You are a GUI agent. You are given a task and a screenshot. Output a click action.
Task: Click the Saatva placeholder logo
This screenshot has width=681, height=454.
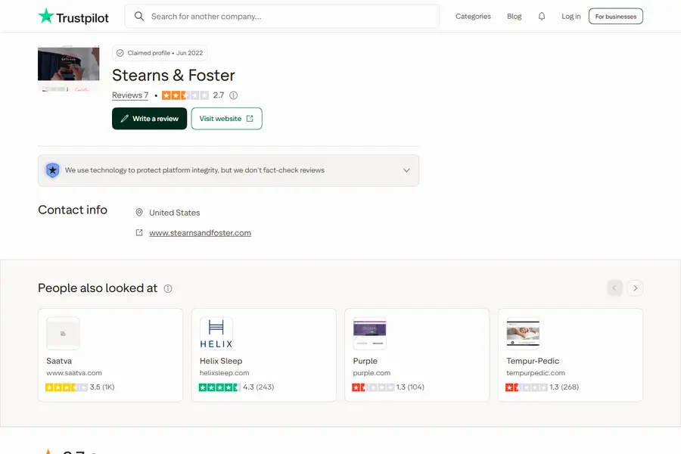pos(63,334)
